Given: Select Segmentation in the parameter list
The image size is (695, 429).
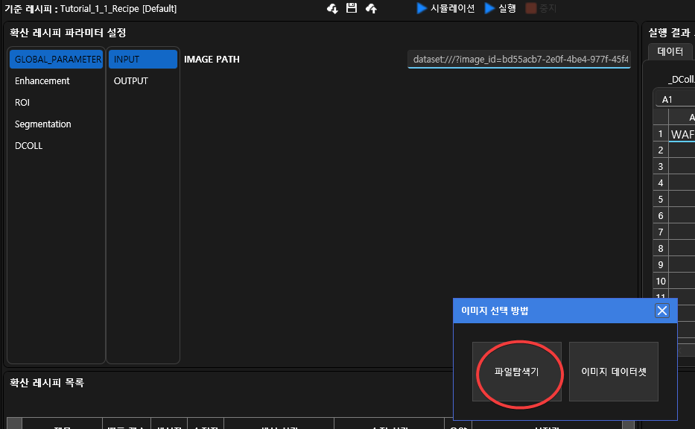Looking at the screenshot, I should (43, 124).
